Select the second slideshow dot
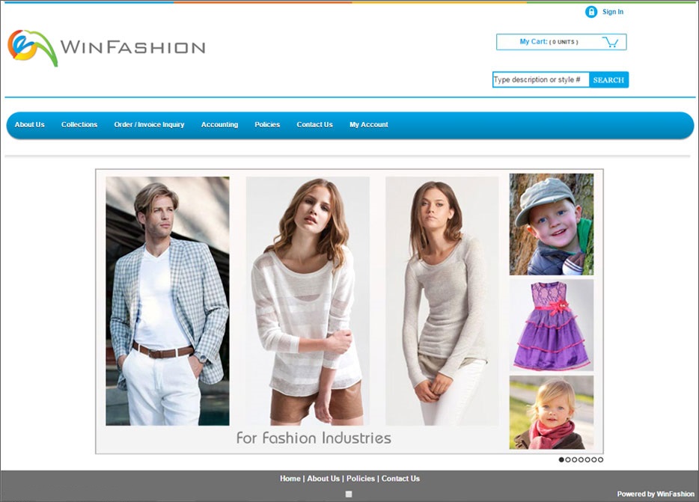The image size is (699, 502). (x=568, y=459)
